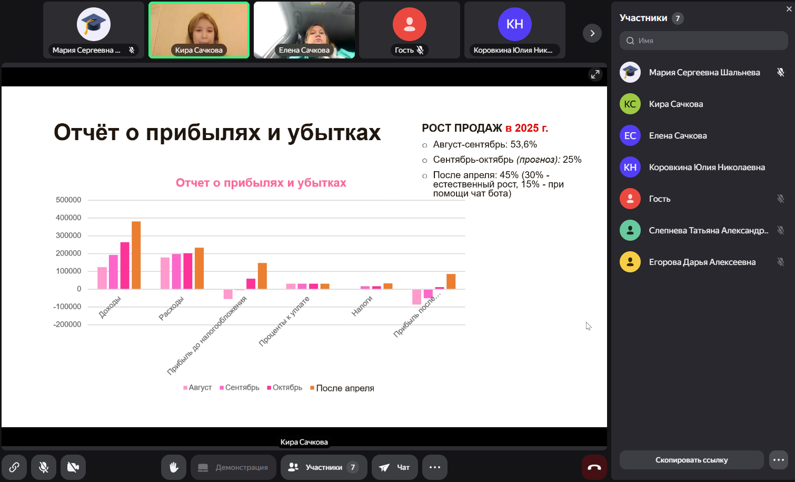Select Коровкина Юлия Николаевна in participants list

[707, 167]
